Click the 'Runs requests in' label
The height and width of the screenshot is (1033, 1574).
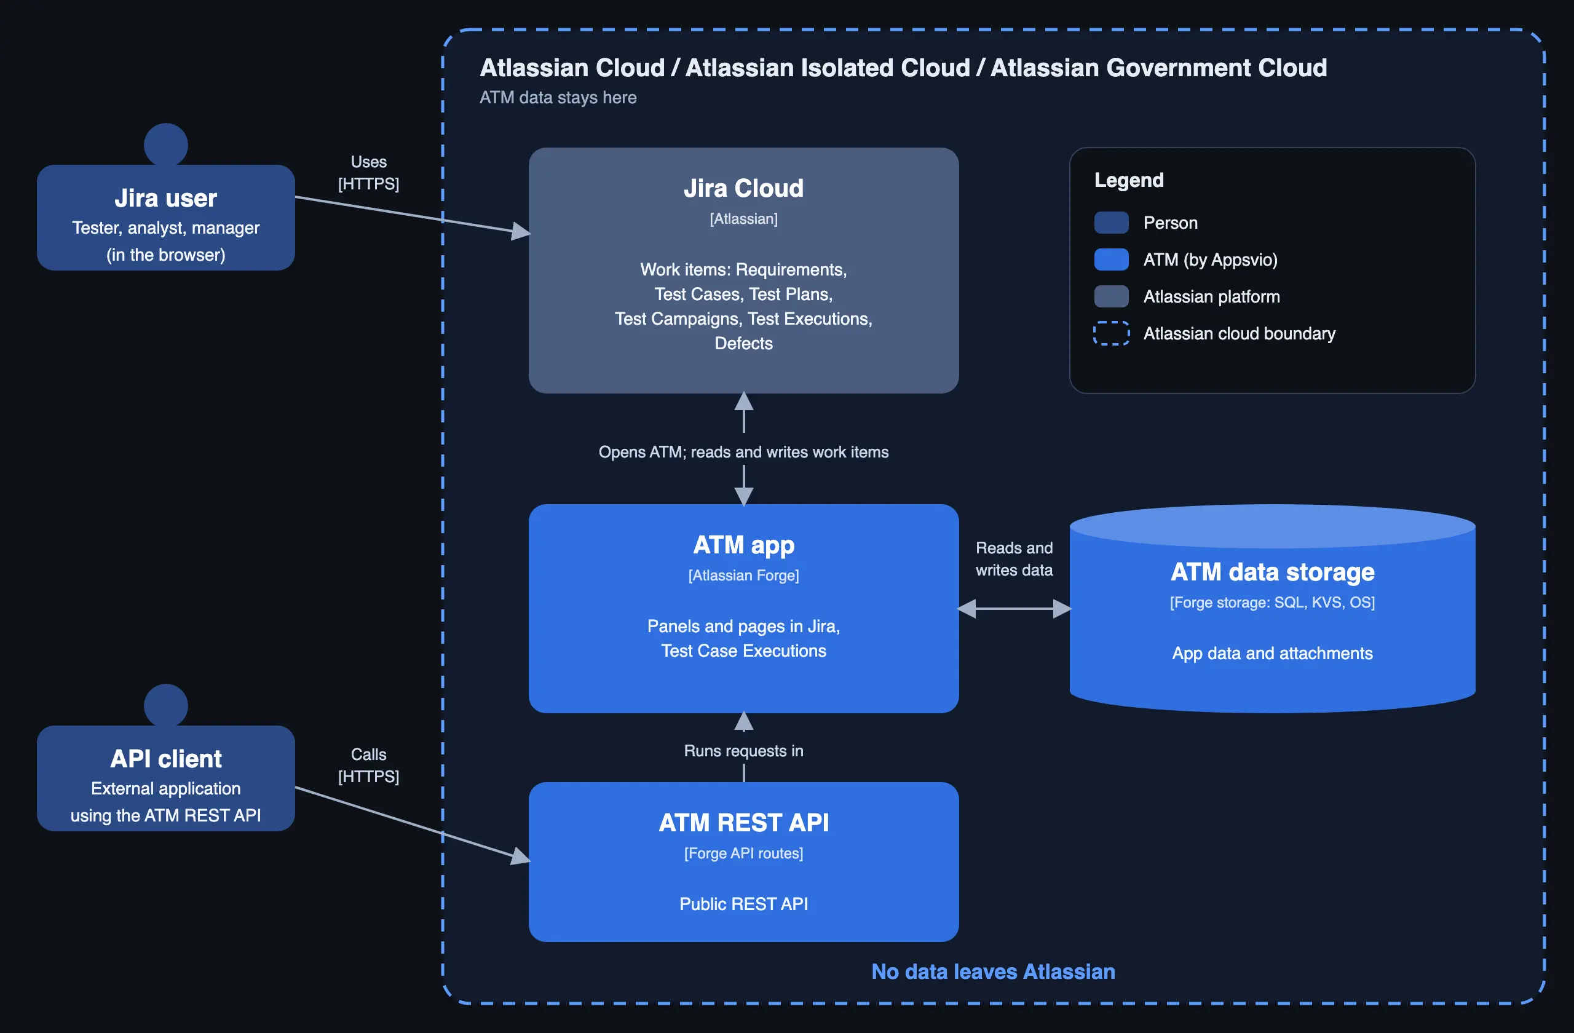point(743,751)
